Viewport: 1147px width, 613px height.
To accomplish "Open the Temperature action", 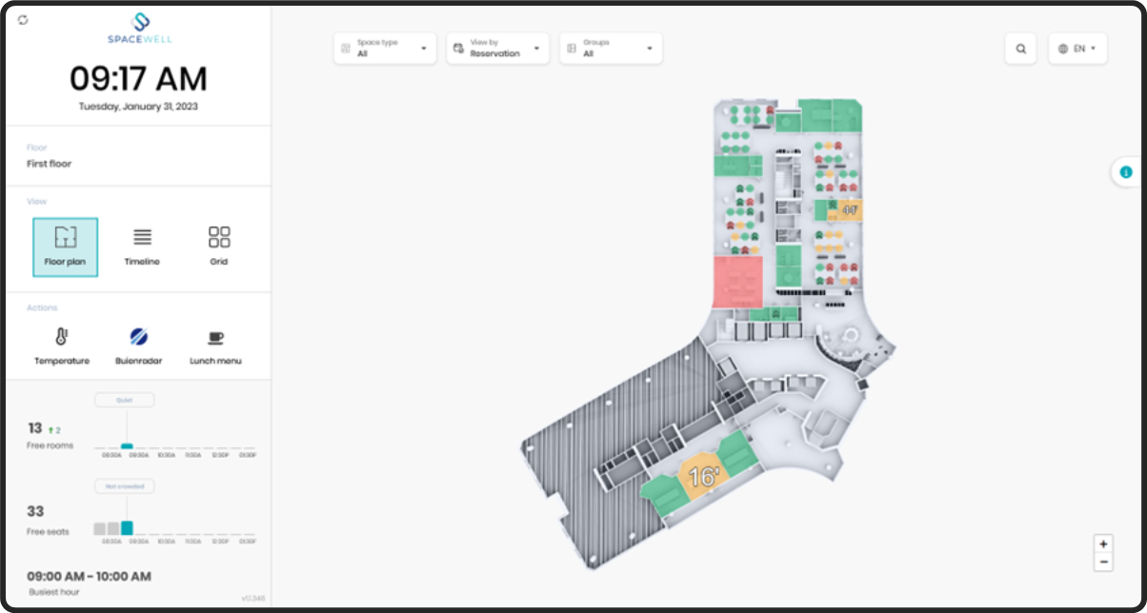I will (x=62, y=346).
